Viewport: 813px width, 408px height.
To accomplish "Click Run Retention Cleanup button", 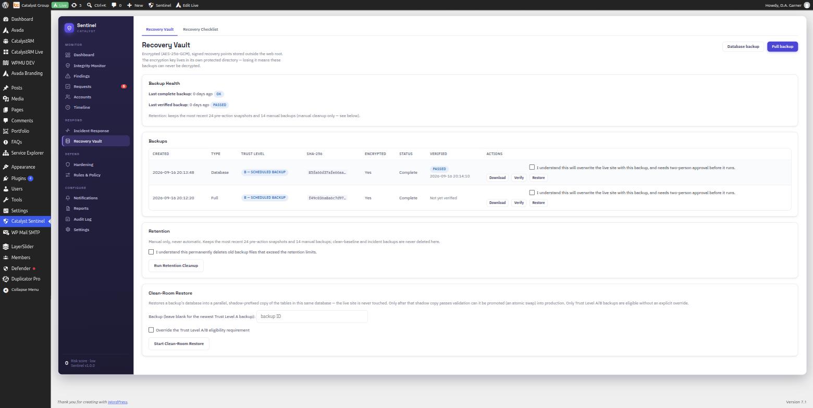I will pyautogui.click(x=176, y=265).
